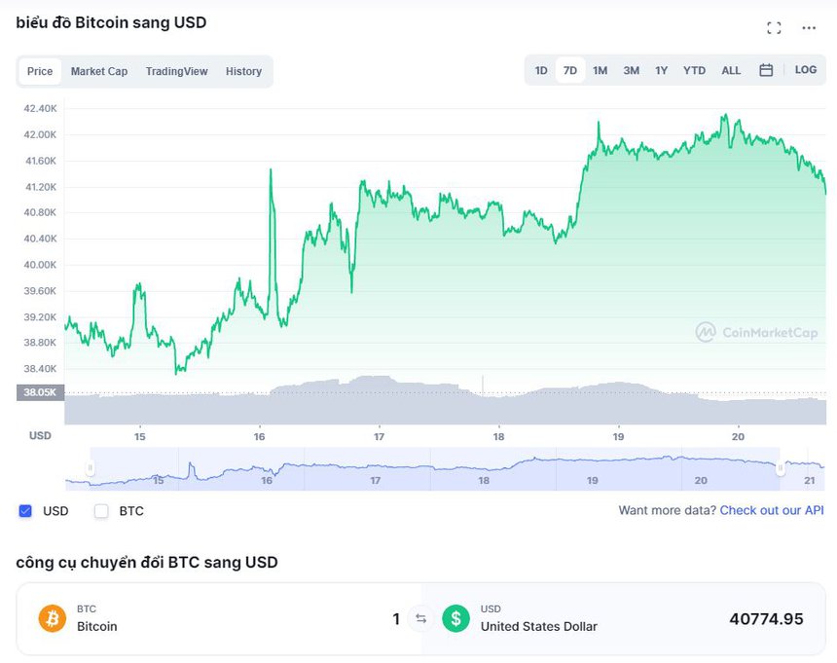Swap BTC and USD conversion direction
The height and width of the screenshot is (663, 837).
pyautogui.click(x=420, y=619)
